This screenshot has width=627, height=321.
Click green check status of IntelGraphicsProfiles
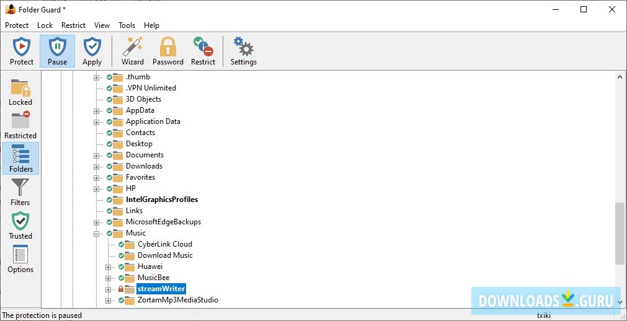coord(109,200)
